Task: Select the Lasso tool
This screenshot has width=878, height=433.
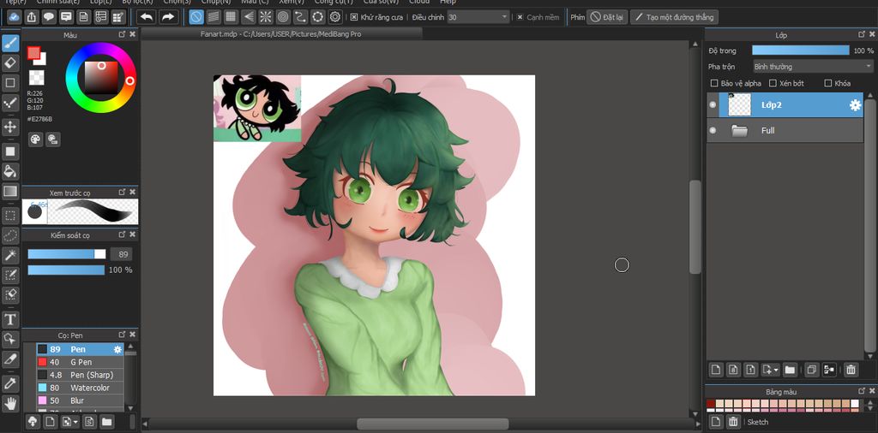Action: (x=10, y=235)
